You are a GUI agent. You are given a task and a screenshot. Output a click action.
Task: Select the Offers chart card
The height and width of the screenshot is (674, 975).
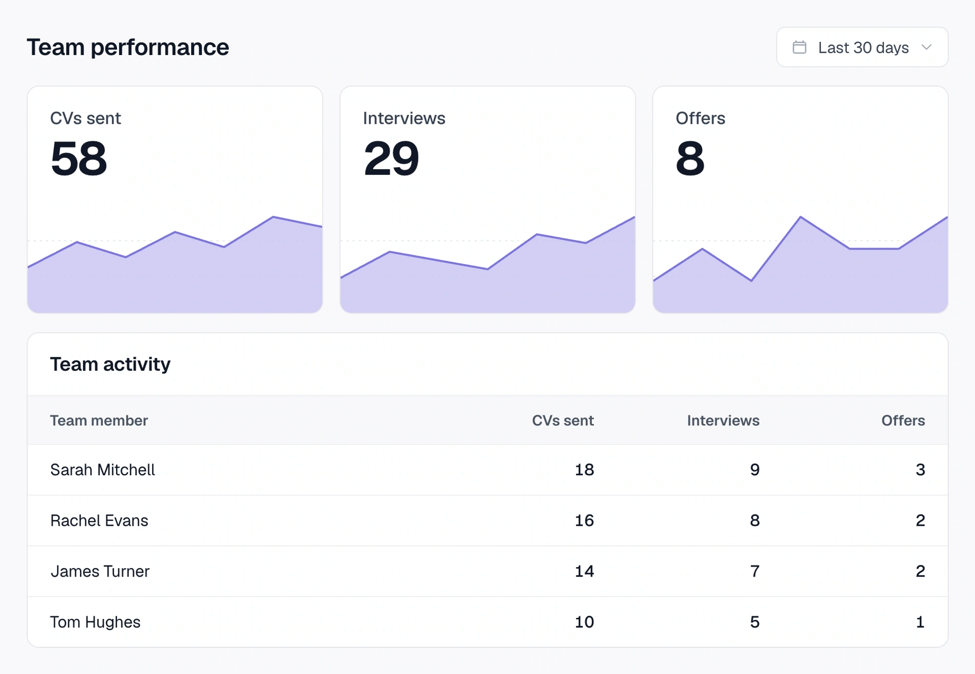click(x=800, y=200)
